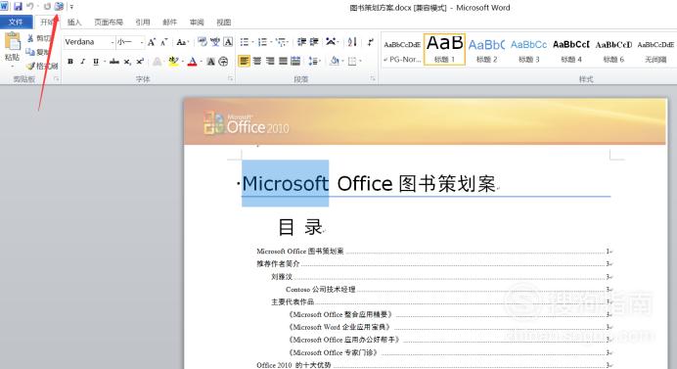Switch to the 插入 tab
The height and width of the screenshot is (369, 677).
[x=74, y=23]
